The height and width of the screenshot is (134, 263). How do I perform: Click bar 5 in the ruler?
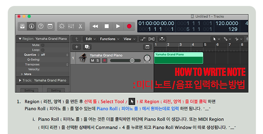pos(205,45)
